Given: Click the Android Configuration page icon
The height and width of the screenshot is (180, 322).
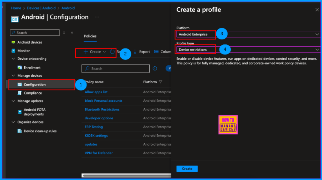Looking at the screenshot, I should [x=15, y=19].
